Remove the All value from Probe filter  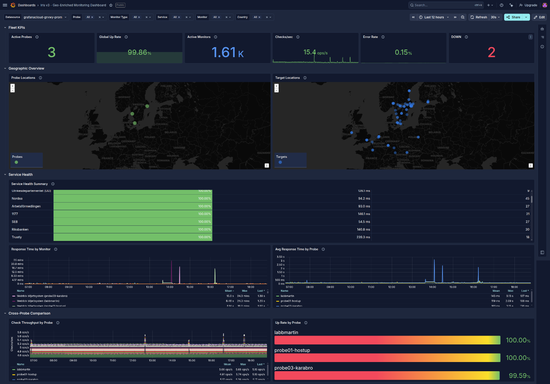92,17
